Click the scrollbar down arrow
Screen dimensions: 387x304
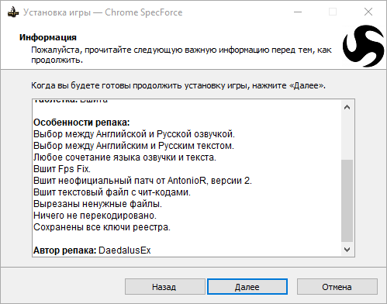pos(347,250)
